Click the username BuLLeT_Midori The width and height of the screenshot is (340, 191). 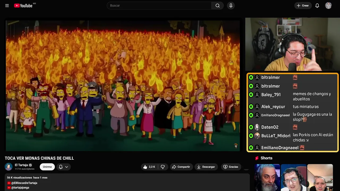click(x=276, y=136)
